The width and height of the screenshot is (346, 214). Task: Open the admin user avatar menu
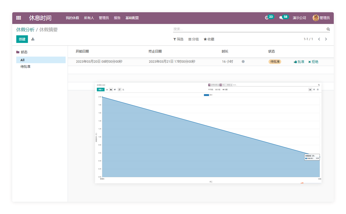click(x=316, y=18)
